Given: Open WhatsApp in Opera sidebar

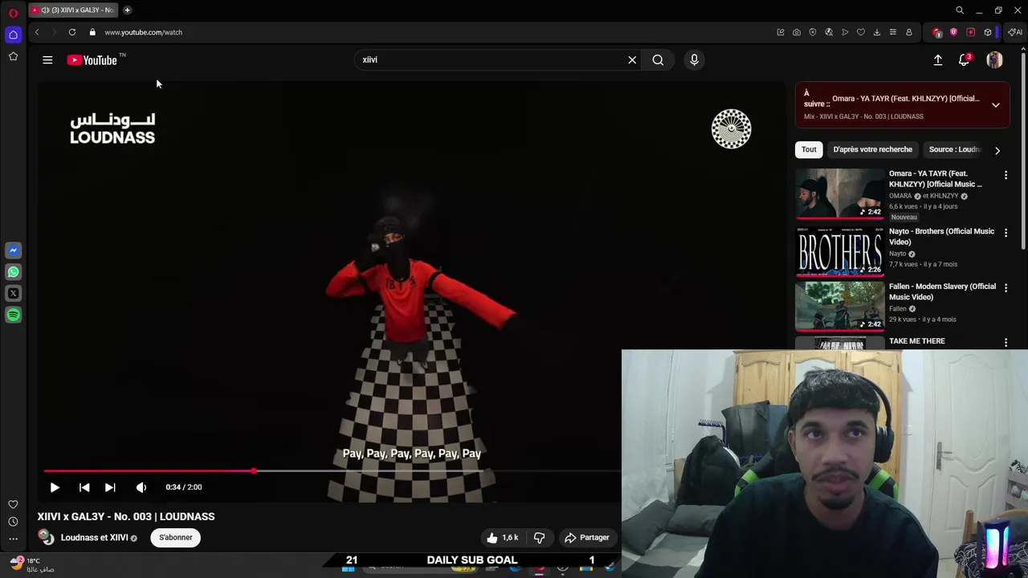Looking at the screenshot, I should (x=13, y=272).
